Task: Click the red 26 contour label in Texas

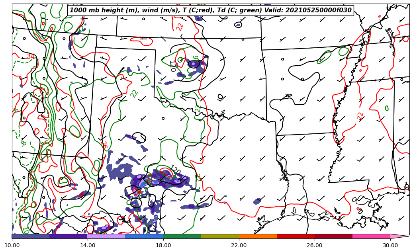Action: (x=104, y=145)
